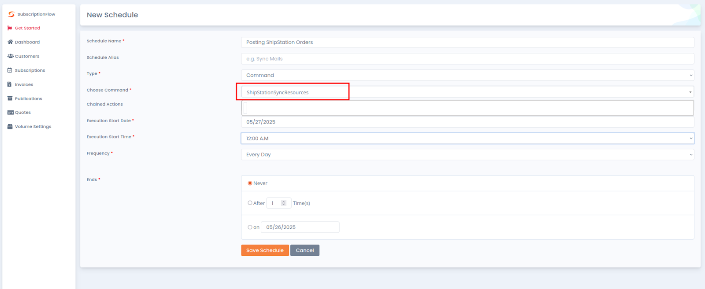Open Subscriptions menu item
Screen dimensions: 705x289
click(30, 70)
